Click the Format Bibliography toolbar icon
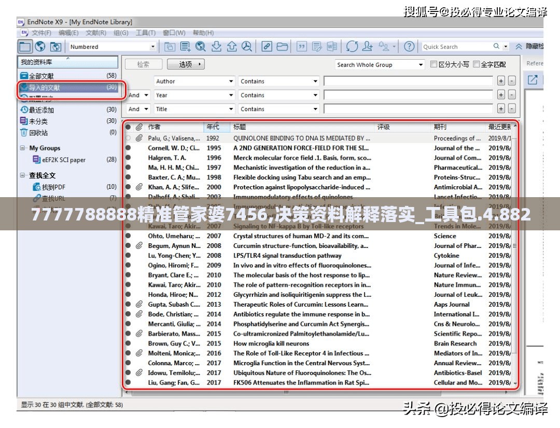This screenshot has height=428, width=560. point(317,47)
